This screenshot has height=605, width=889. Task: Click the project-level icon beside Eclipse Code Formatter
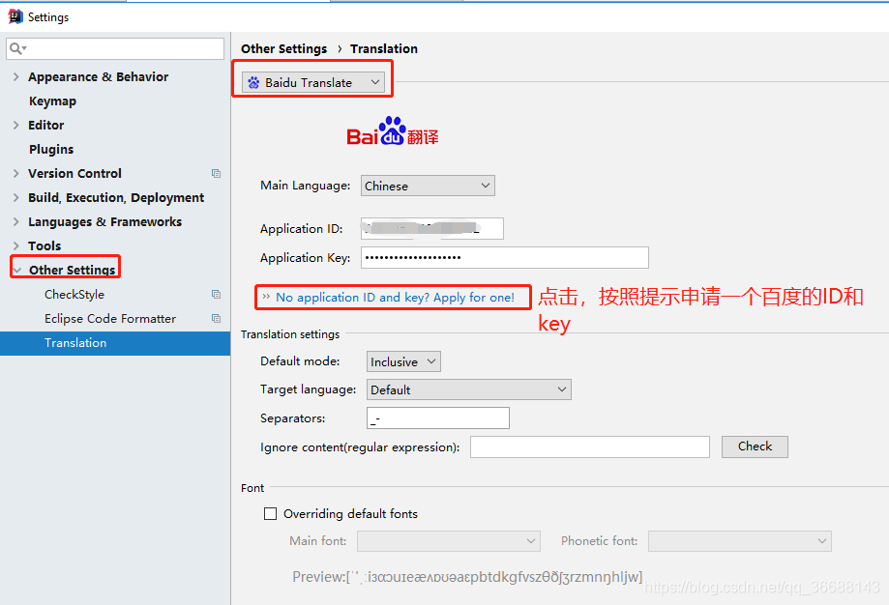(216, 318)
